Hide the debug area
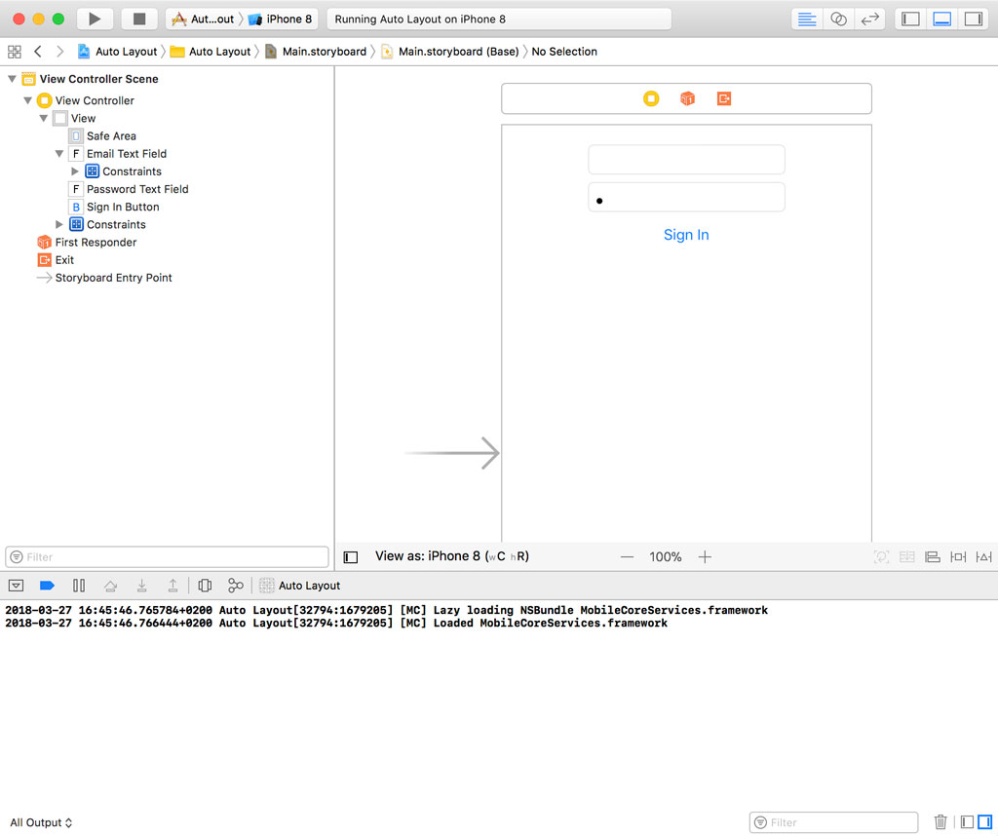 click(x=16, y=585)
